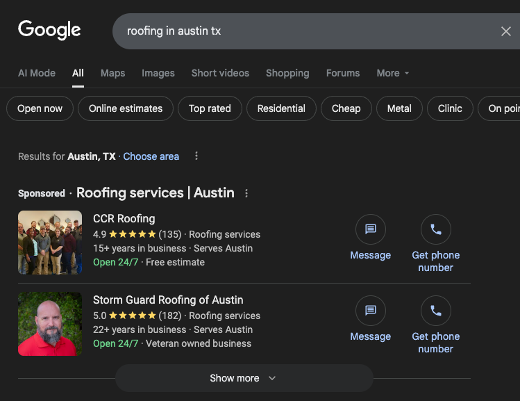The height and width of the screenshot is (401, 520).
Task: Apply the Open now filter chip
Action: 40,108
